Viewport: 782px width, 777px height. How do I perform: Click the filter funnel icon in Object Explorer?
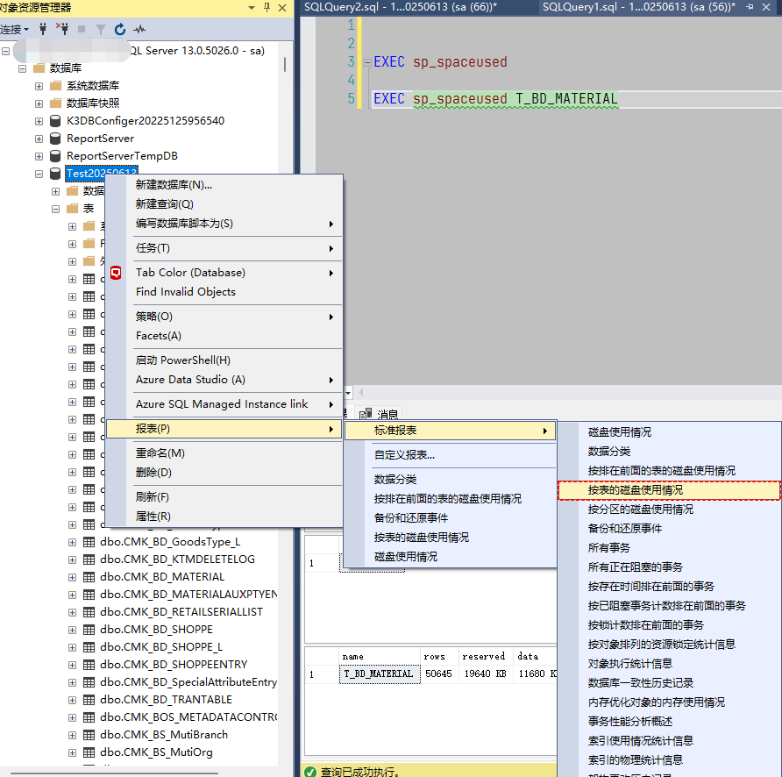point(101,29)
